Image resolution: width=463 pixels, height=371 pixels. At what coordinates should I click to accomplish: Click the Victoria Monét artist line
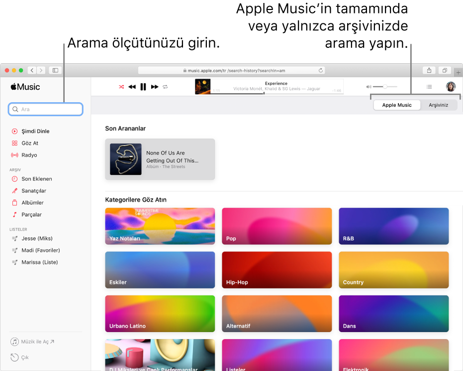point(277,89)
